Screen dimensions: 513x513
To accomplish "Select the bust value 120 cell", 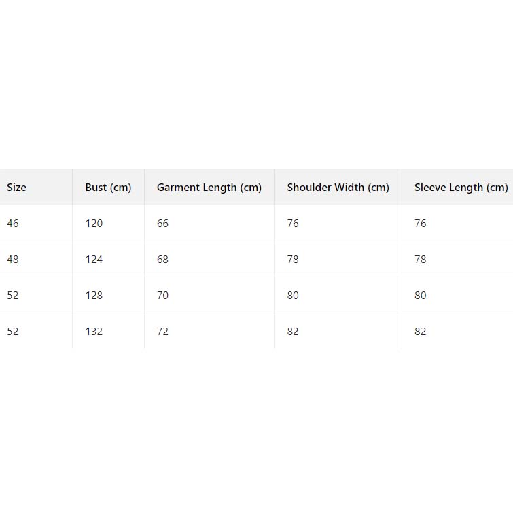I will 94,224.
